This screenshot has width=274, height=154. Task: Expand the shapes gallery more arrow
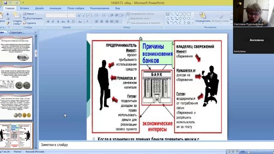[193, 23]
